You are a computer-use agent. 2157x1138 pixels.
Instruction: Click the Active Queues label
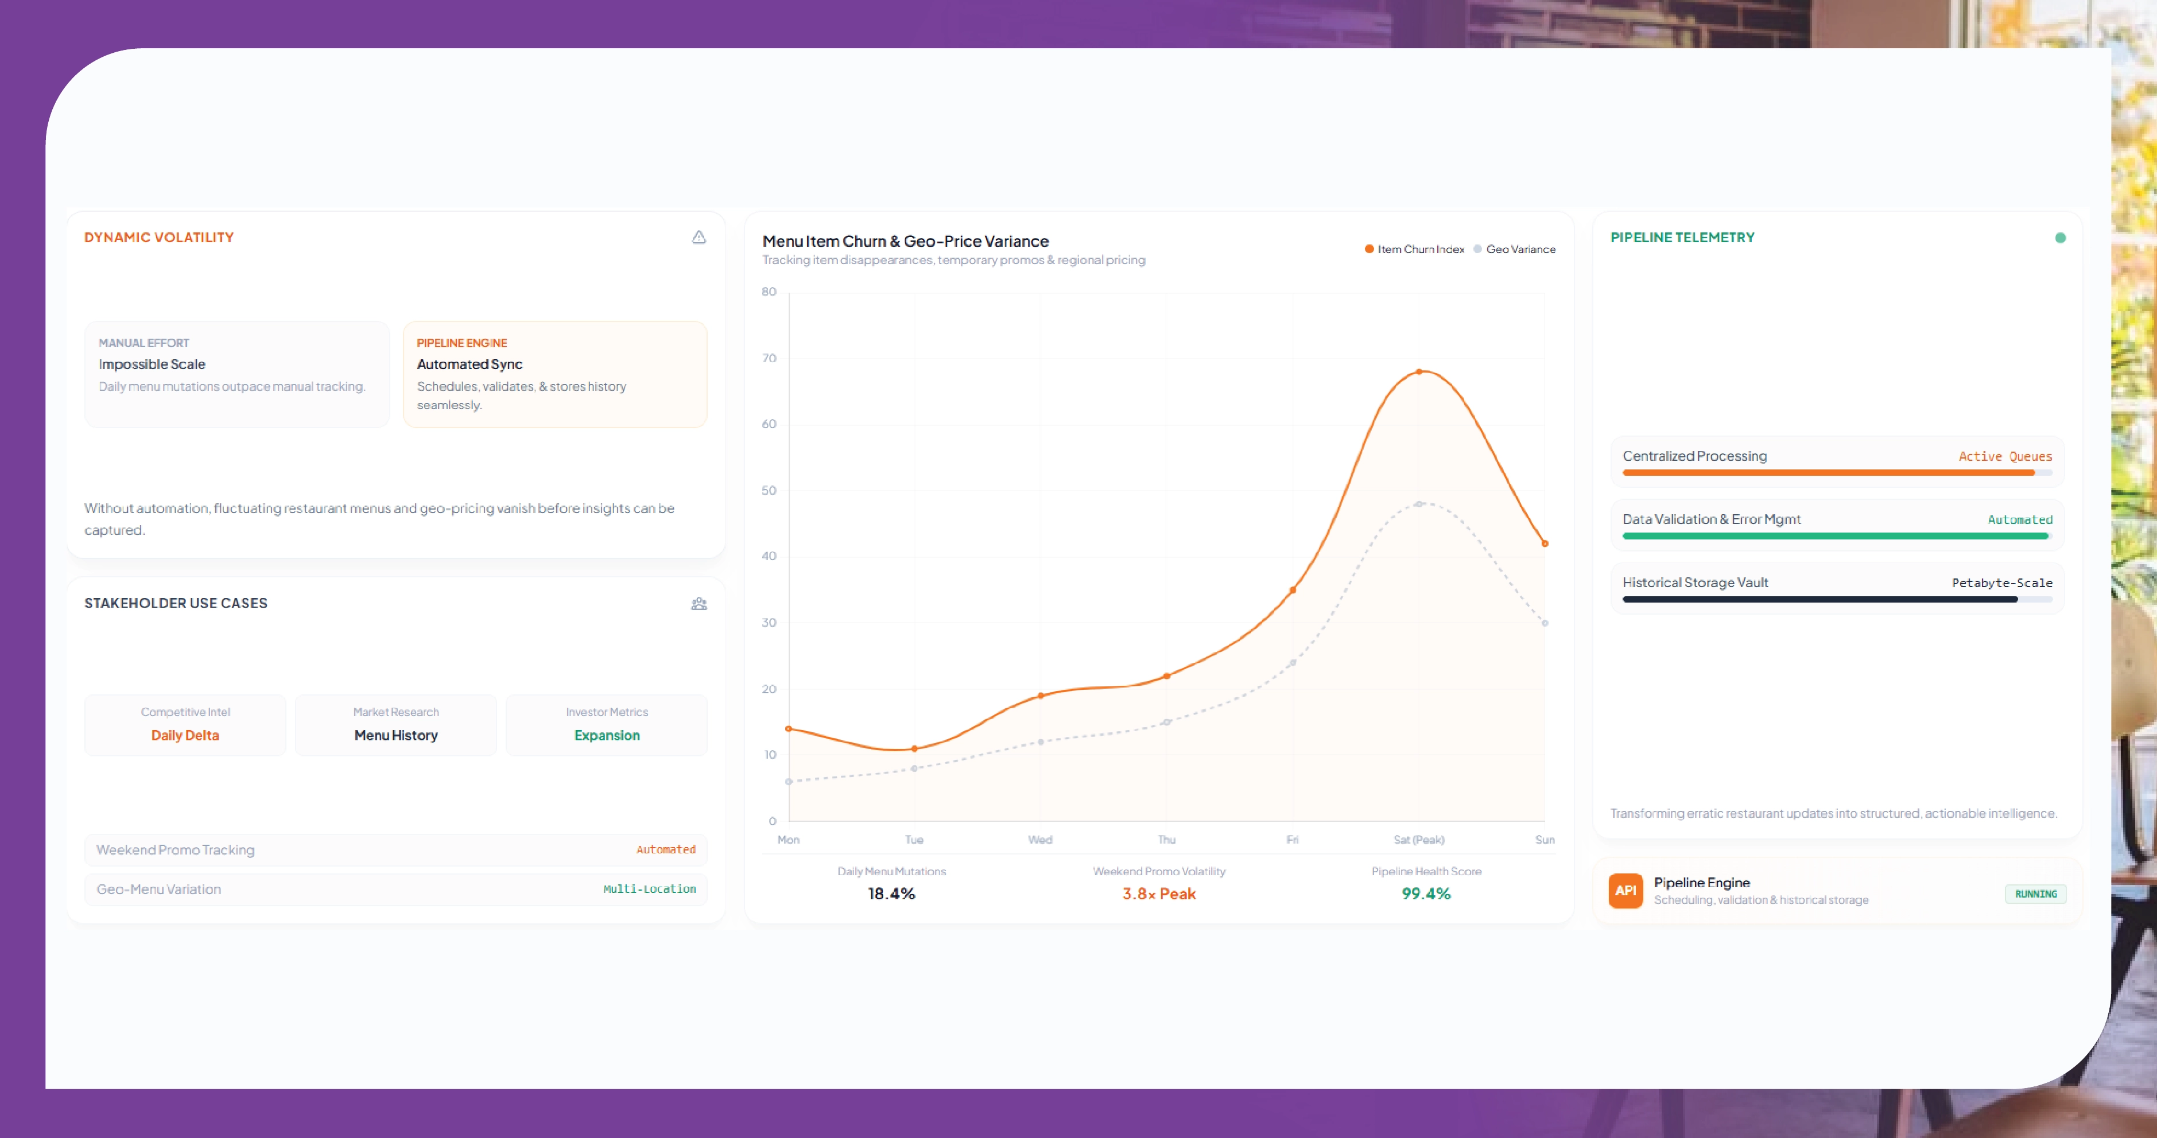point(2005,456)
